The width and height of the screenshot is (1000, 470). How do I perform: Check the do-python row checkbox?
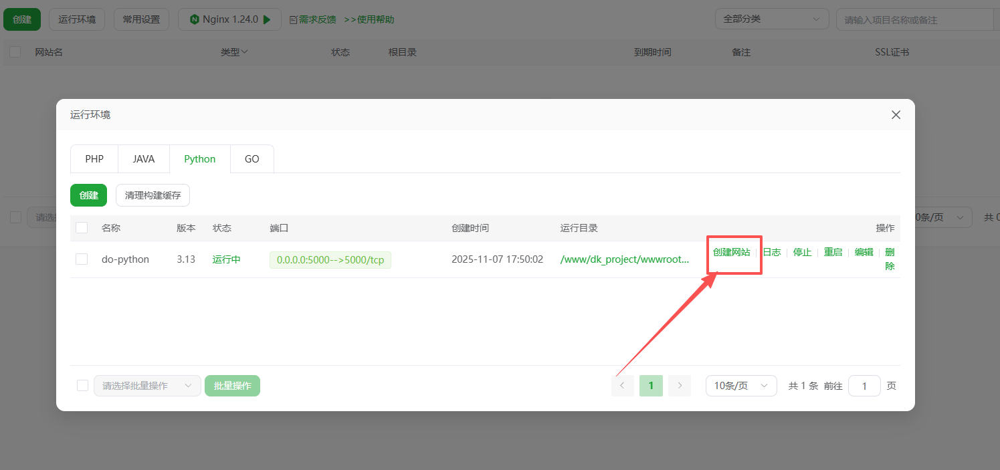tap(82, 259)
